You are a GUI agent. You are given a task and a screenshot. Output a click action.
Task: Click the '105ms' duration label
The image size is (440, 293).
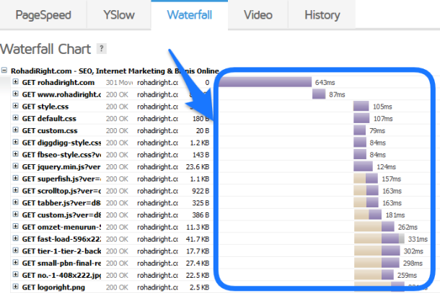[382, 107]
